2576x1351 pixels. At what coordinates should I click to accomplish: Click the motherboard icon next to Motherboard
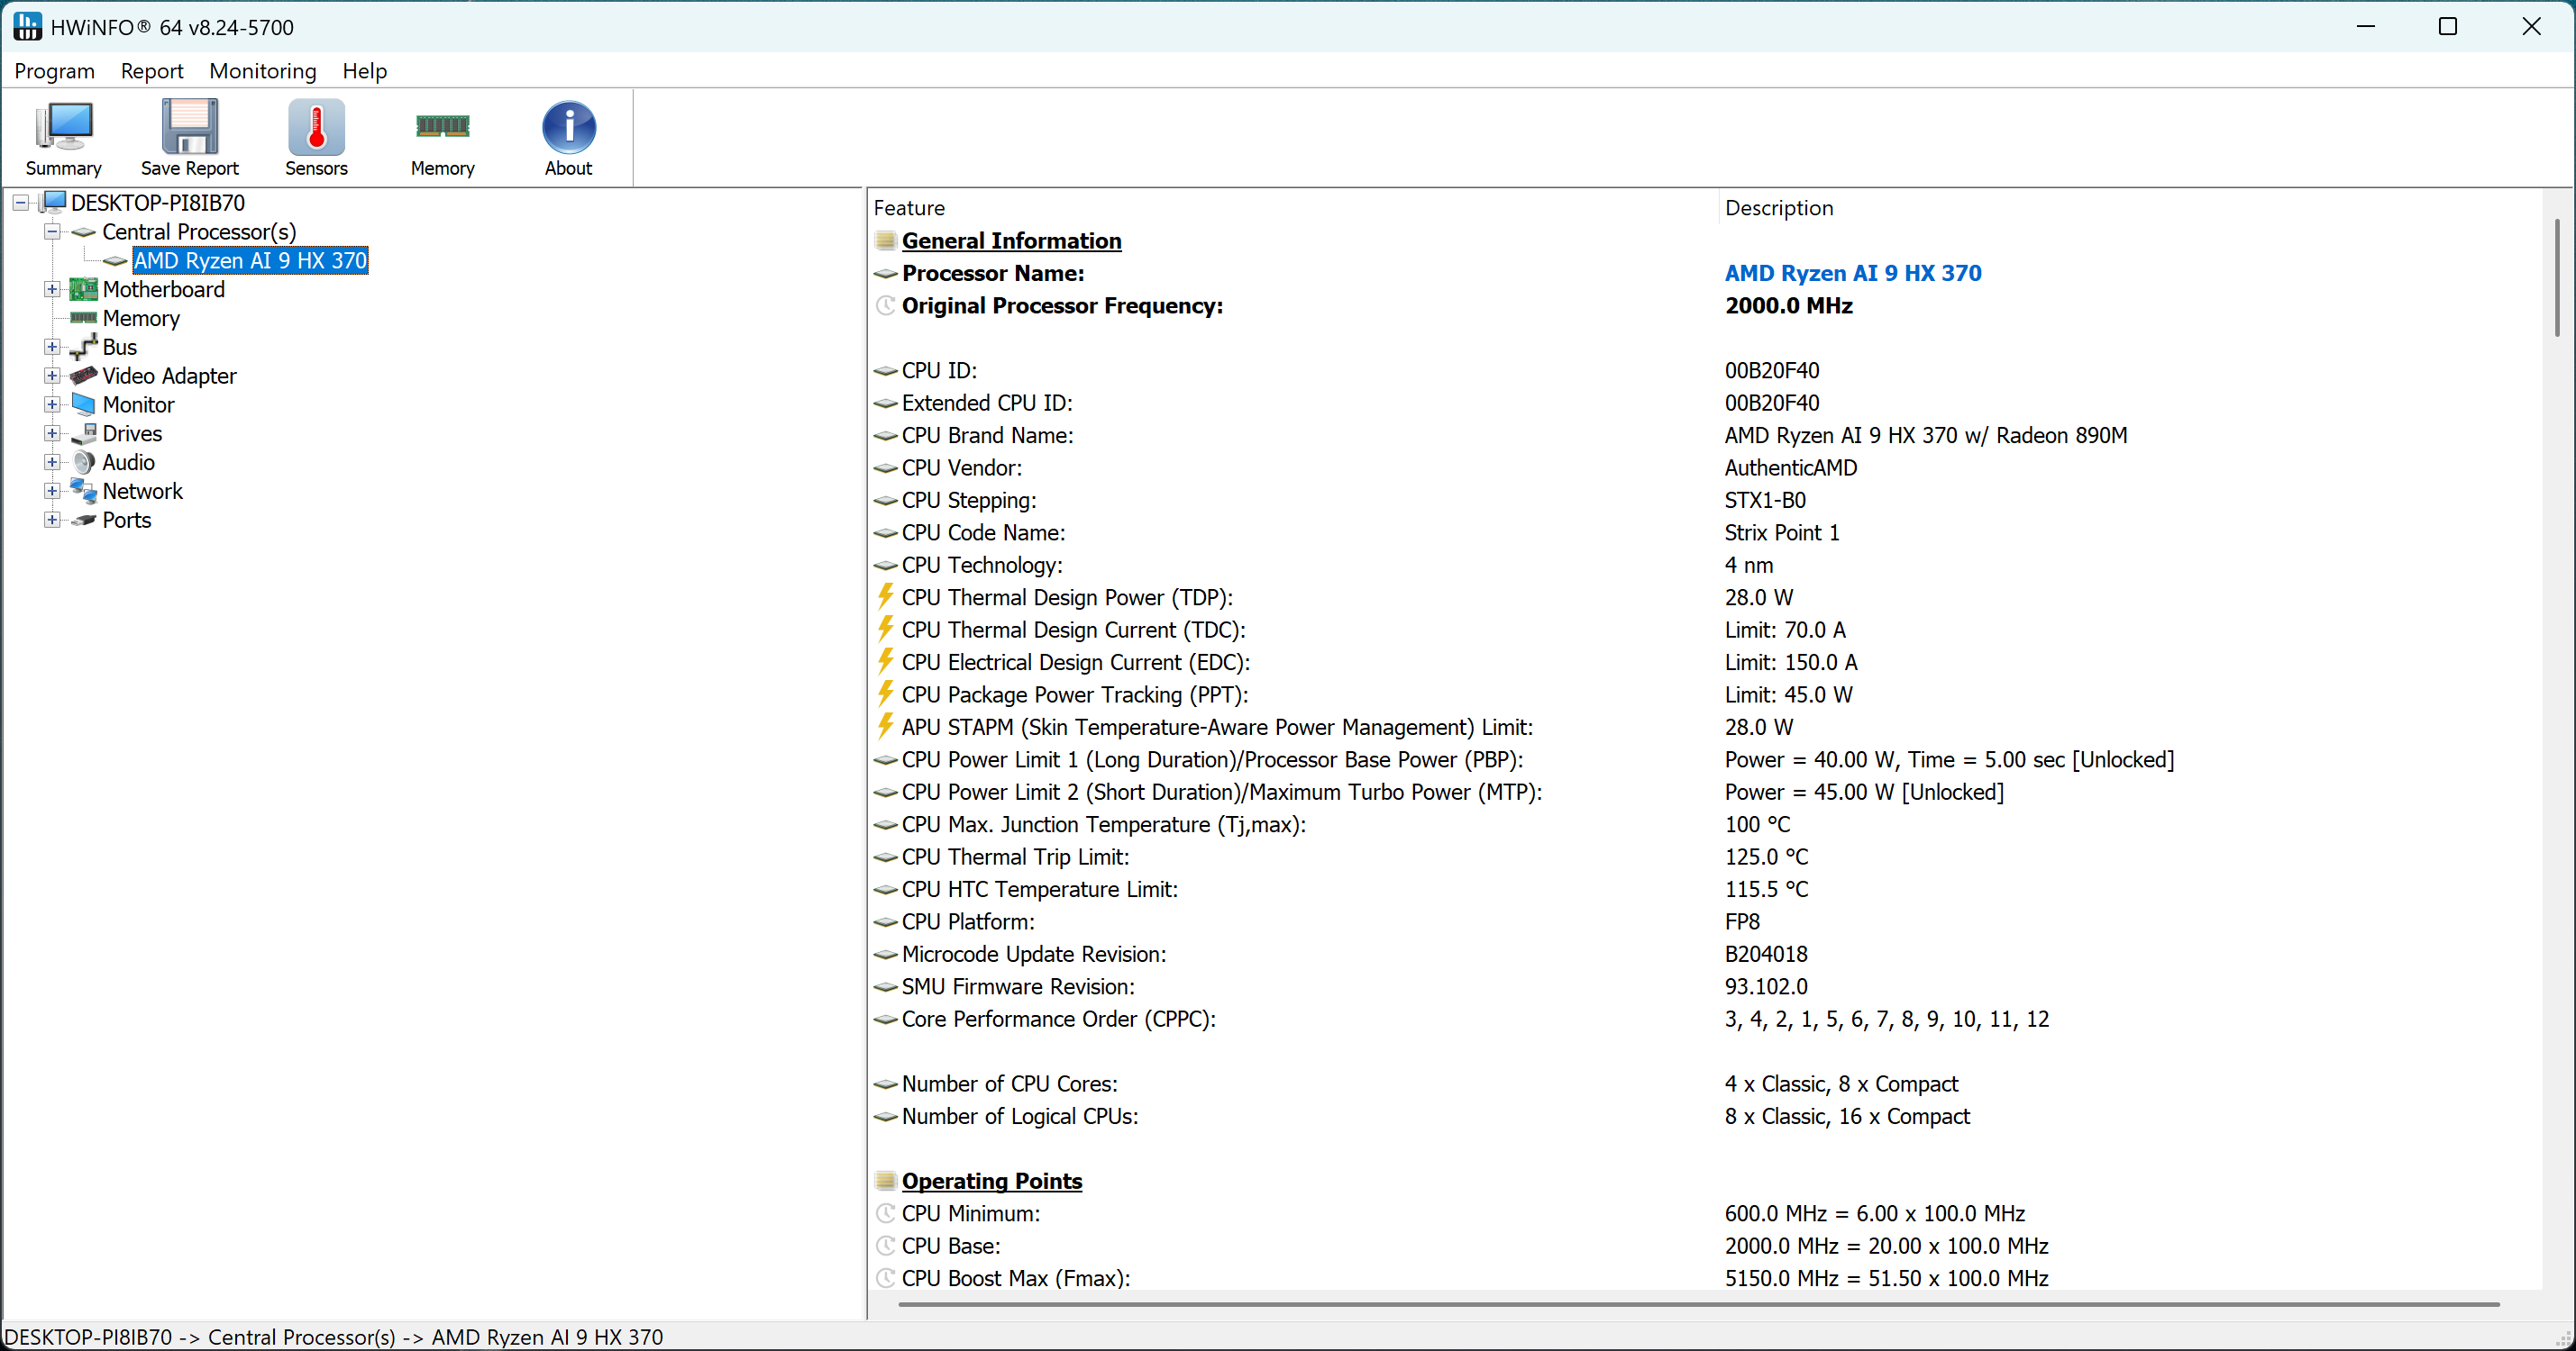tap(82, 289)
